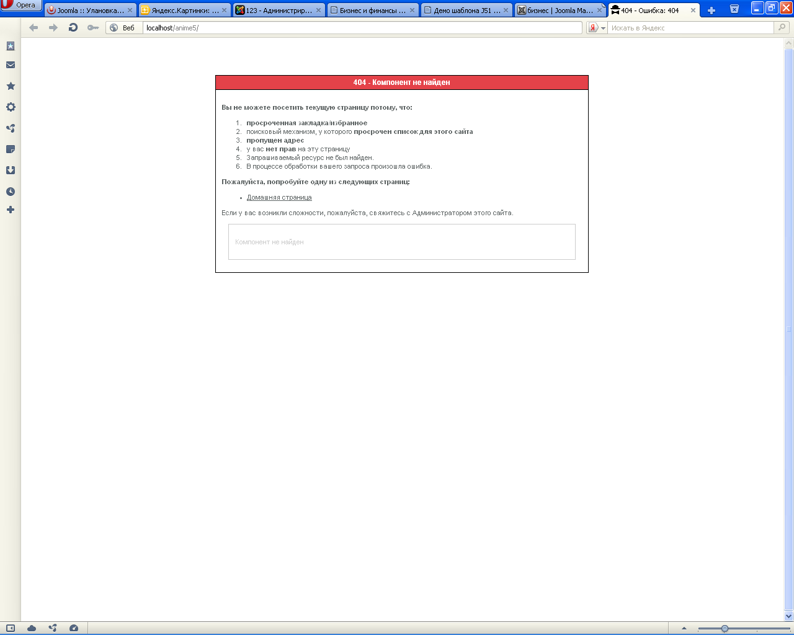Click the Opera Unite pinwheel icon in status bar
The image size is (794, 635).
[x=52, y=628]
